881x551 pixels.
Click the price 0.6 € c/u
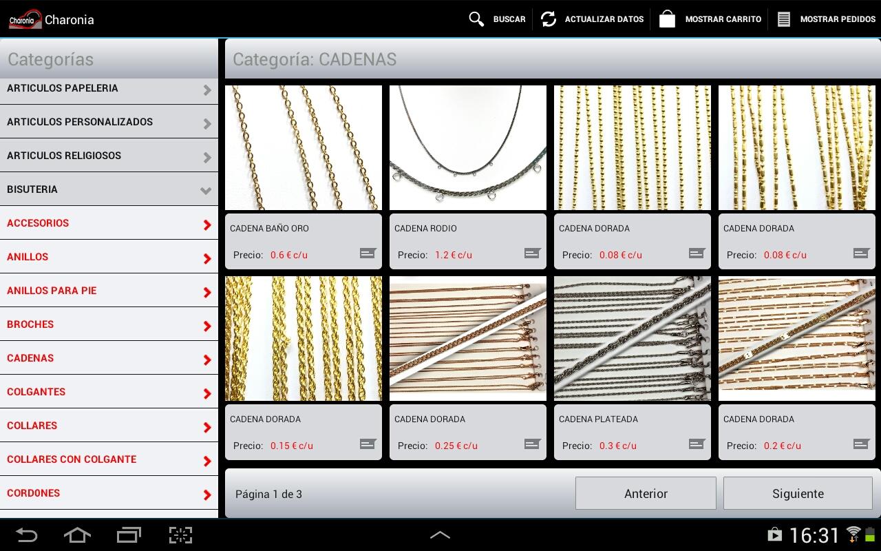click(x=289, y=255)
